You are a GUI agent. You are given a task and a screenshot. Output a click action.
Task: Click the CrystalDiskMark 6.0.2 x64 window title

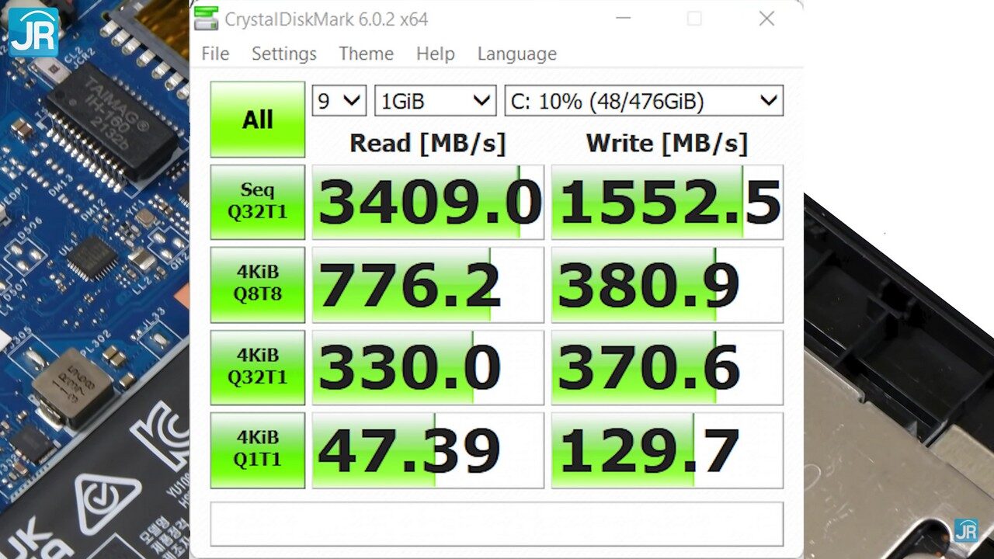pos(326,19)
